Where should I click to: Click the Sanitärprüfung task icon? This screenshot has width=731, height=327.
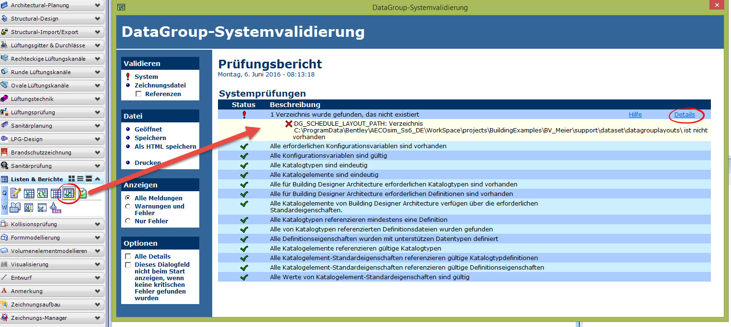(4, 166)
